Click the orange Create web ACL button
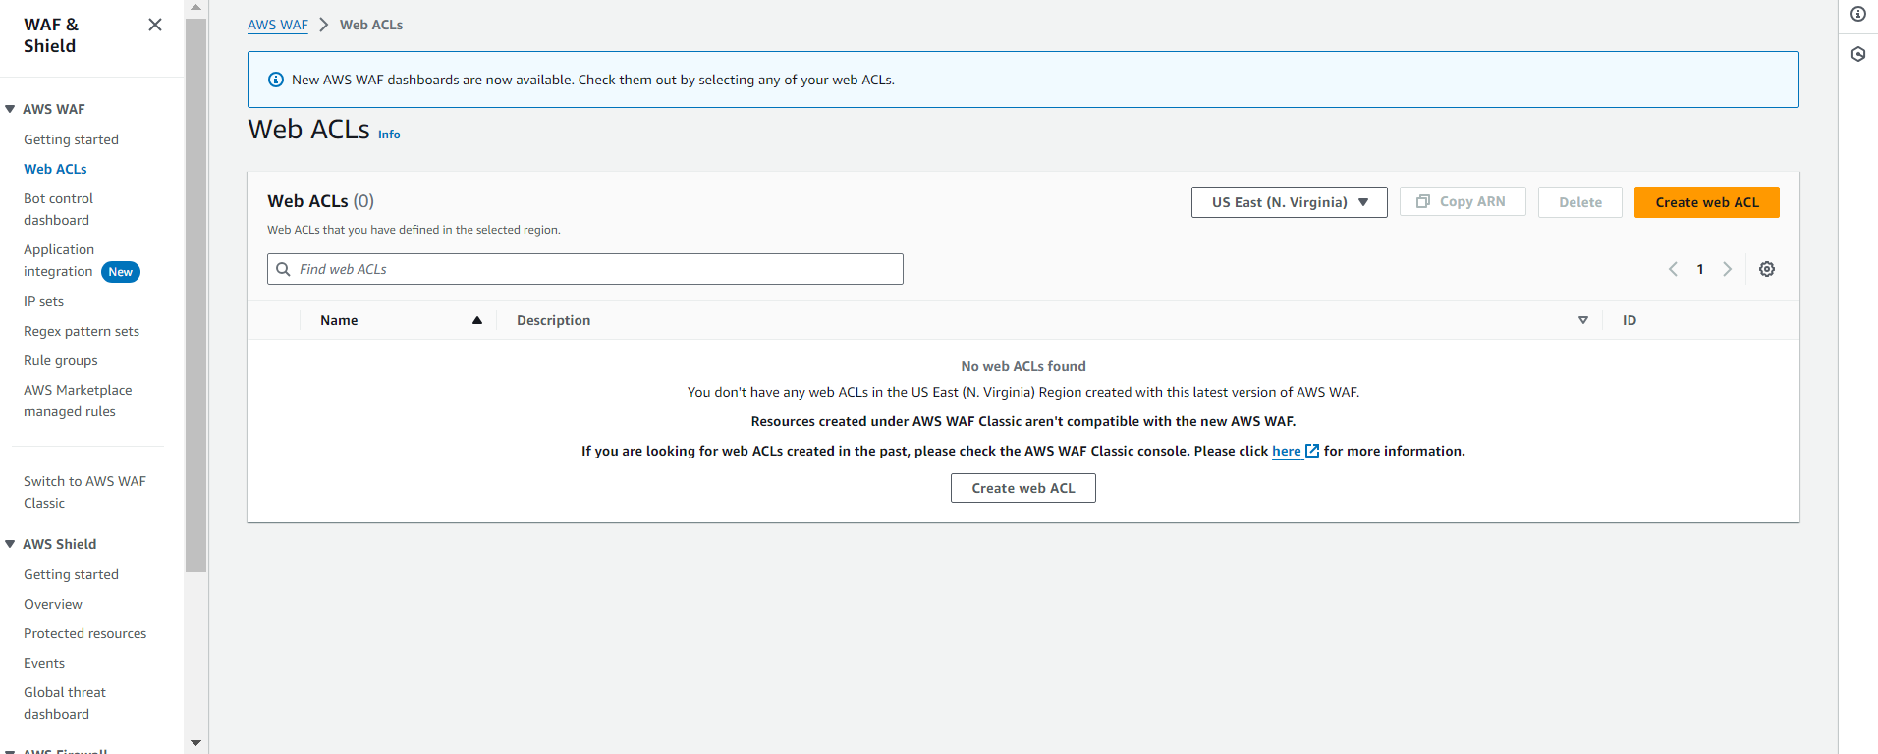Screen dimensions: 1878x754 click(1707, 202)
